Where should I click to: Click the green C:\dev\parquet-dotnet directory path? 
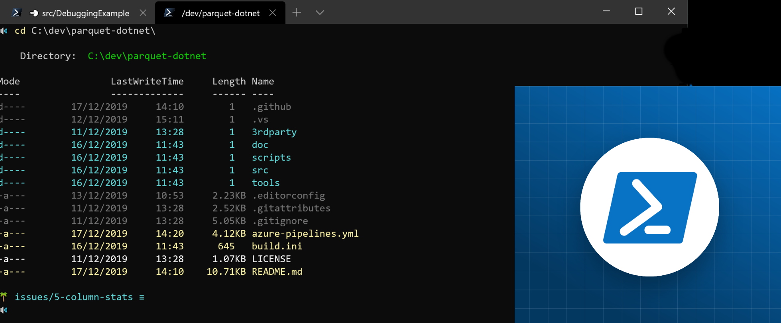147,56
